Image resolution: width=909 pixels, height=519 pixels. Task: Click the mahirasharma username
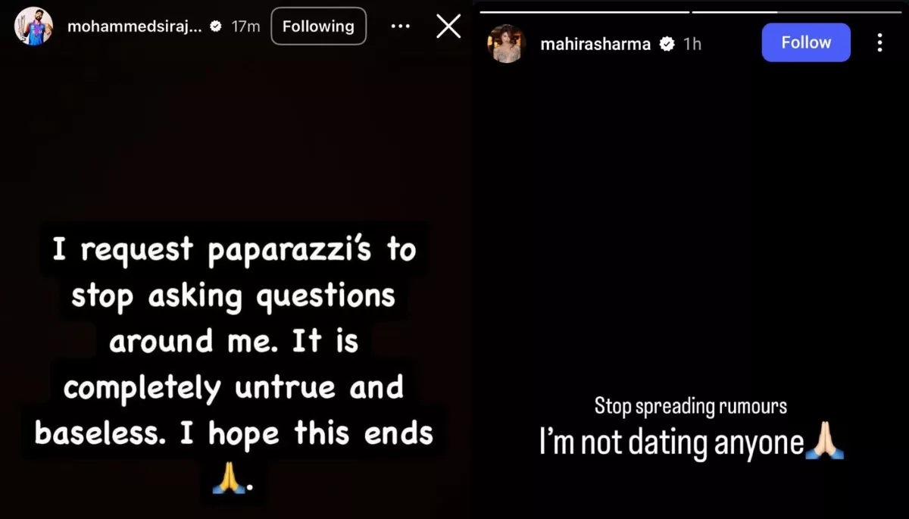click(595, 44)
